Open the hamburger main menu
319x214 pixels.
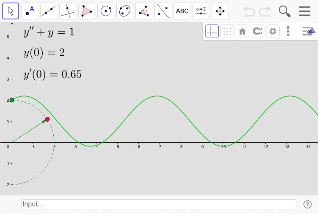(305, 11)
